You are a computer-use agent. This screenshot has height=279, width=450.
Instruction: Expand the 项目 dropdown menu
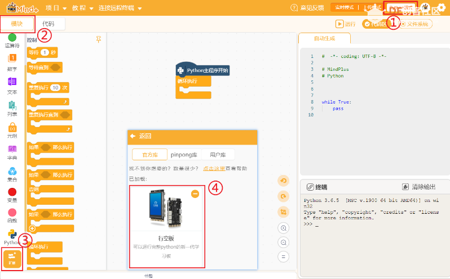click(x=56, y=8)
